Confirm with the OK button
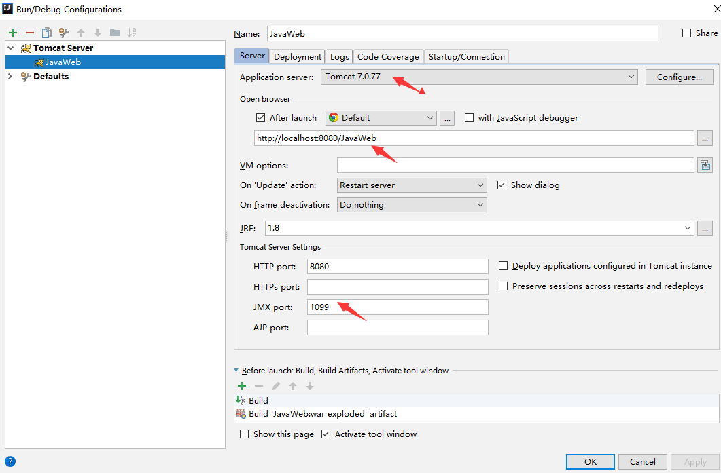 pos(591,461)
